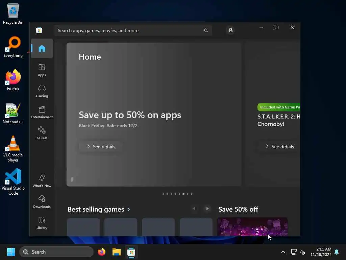
Task: Click the Save up to 50% on apps headline
Action: coord(130,115)
